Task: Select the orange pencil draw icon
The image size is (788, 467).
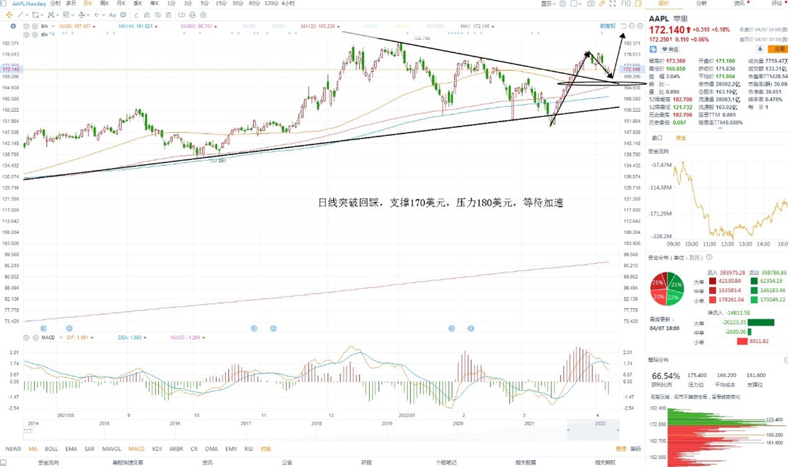Action: (x=602, y=4)
